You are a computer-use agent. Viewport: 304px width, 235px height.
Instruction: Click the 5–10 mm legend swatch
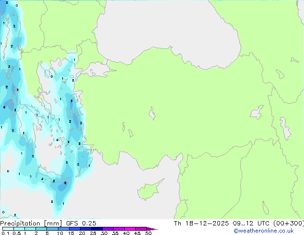coord(52,229)
